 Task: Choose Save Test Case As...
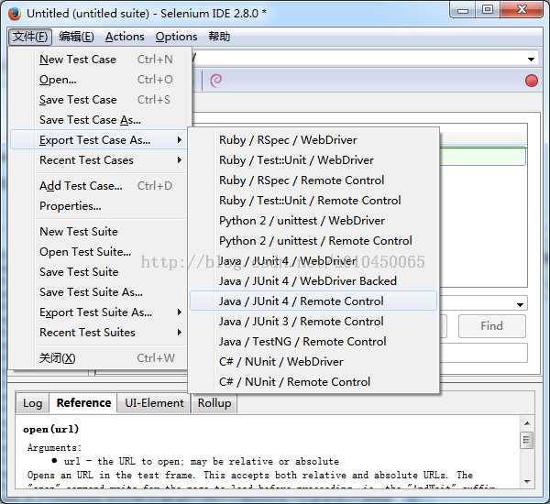[98, 120]
